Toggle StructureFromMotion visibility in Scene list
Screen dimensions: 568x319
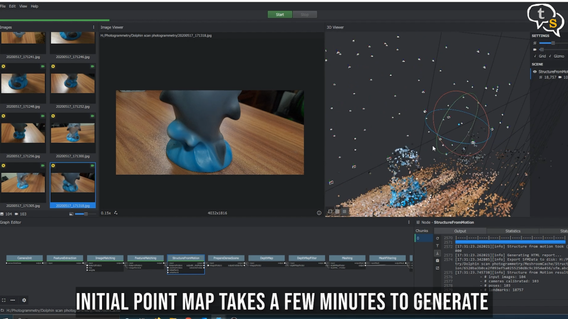click(535, 71)
